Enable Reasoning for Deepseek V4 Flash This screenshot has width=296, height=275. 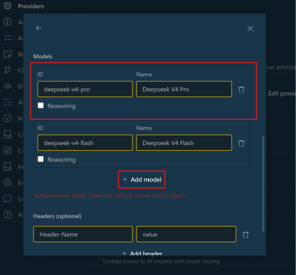tap(41, 159)
